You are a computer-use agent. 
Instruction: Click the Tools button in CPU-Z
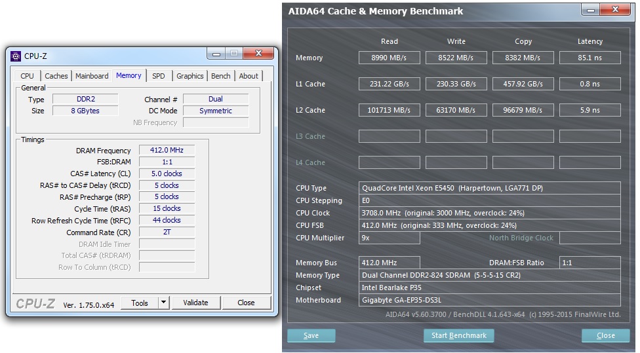pyautogui.click(x=140, y=303)
